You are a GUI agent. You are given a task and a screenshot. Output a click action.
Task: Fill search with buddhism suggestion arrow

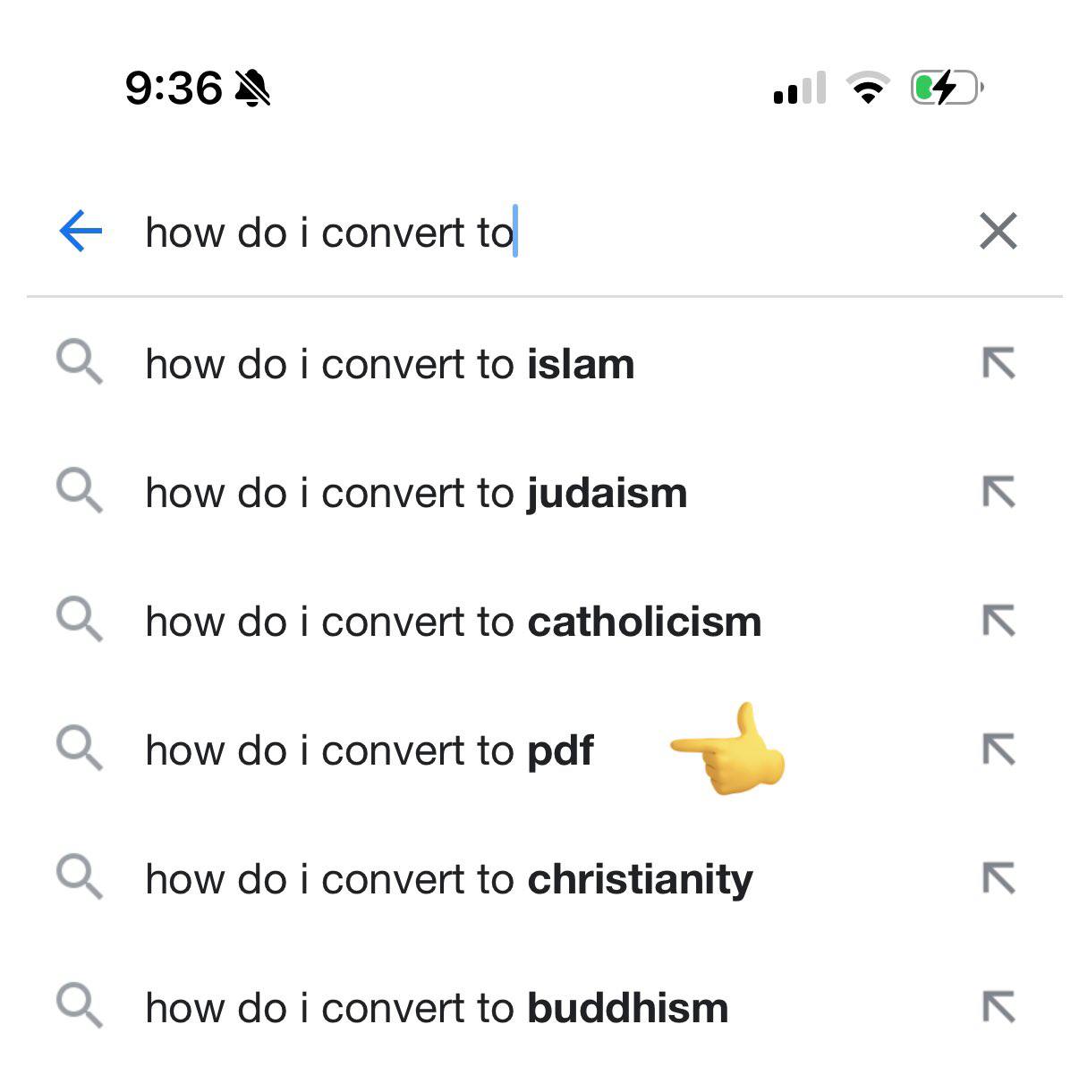[x=998, y=1008]
